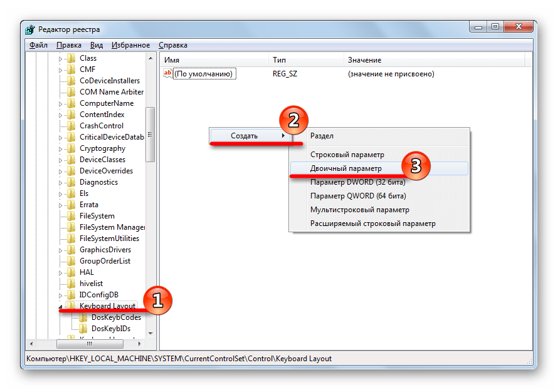
Task: Open the Избранное menu
Action: coord(130,45)
